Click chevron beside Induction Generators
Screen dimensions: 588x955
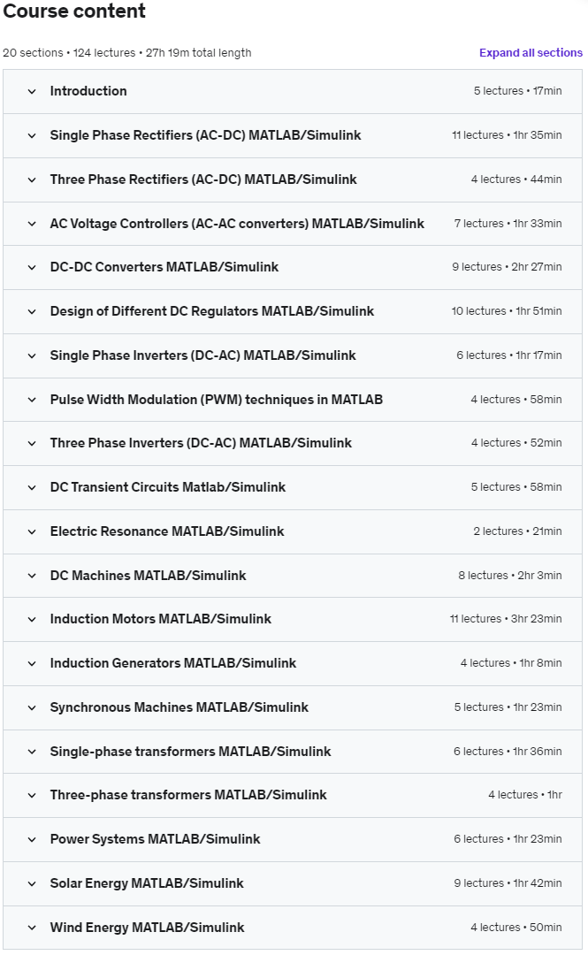[32, 663]
